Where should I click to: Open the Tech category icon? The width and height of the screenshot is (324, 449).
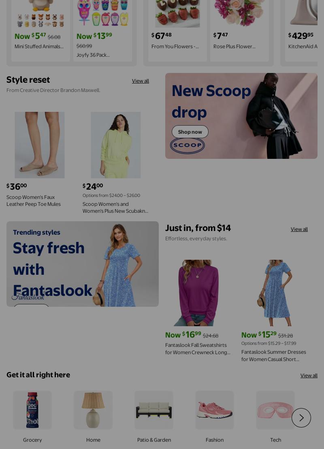[275, 410]
